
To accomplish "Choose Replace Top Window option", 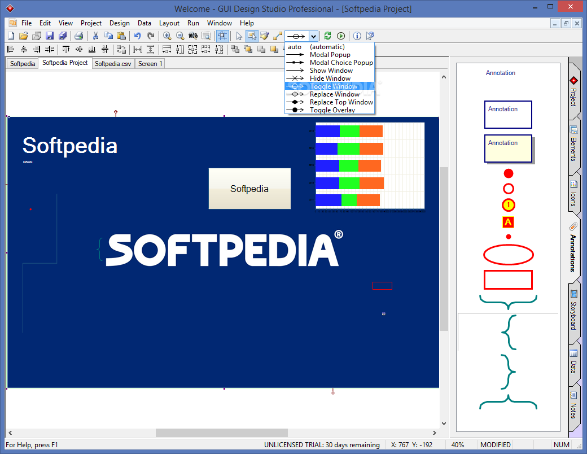I will 330,102.
